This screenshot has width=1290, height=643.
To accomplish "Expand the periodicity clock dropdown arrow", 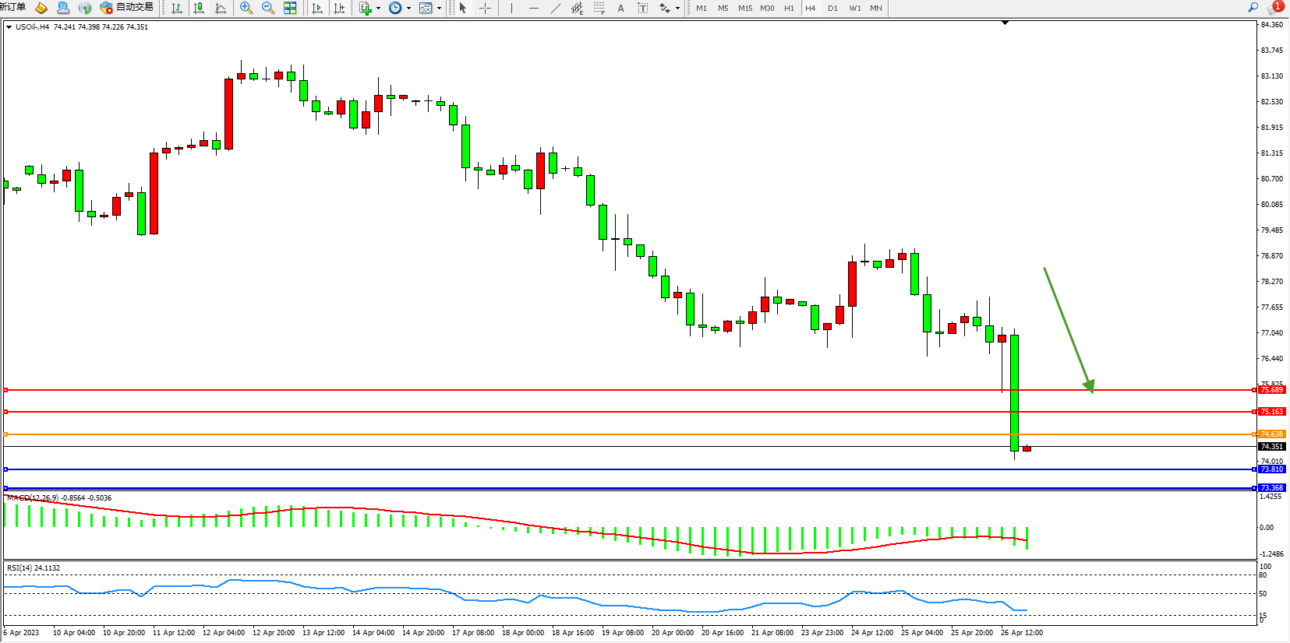I will click(x=408, y=8).
